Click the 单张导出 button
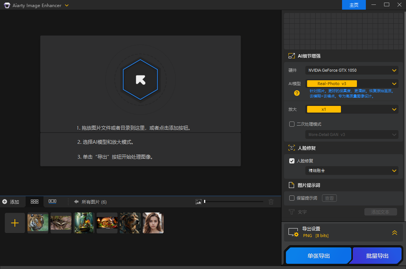Screen dimensions: 406x269 (x=319, y=256)
